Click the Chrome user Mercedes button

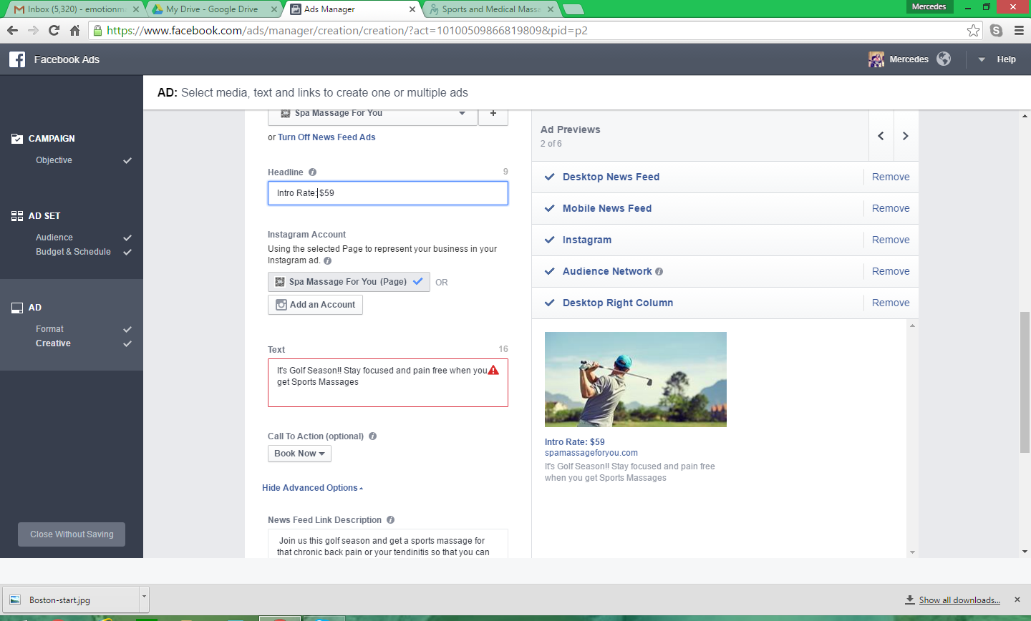[x=929, y=6]
